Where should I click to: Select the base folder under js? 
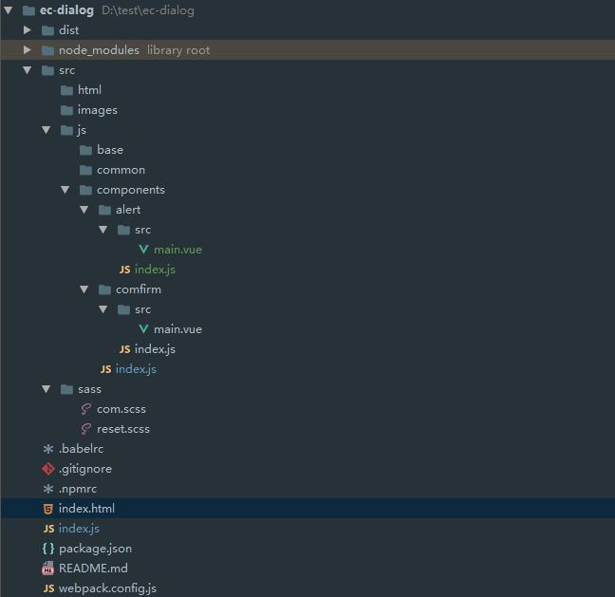[109, 150]
